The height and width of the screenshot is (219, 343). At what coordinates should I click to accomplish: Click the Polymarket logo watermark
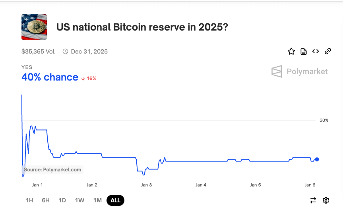click(x=300, y=71)
